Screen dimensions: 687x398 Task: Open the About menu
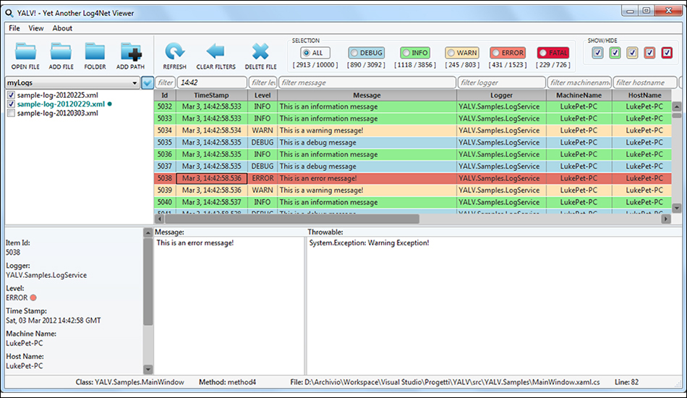pyautogui.click(x=62, y=28)
